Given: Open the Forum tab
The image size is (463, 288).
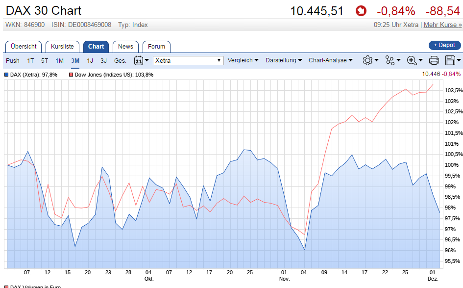Looking at the screenshot, I should [x=156, y=47].
